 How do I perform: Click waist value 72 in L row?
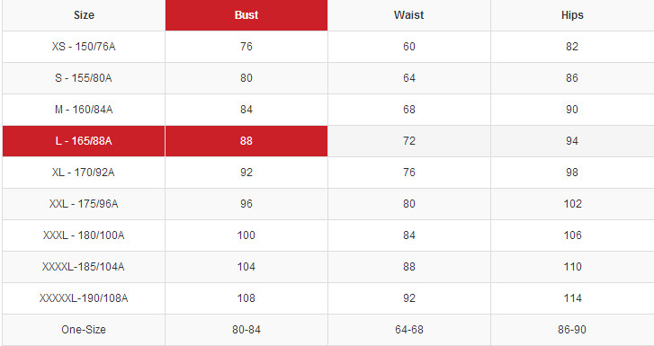click(x=408, y=141)
